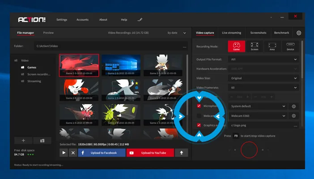Image resolution: width=314 pixels, height=179 pixels.
Task: Click upload arrow icon beside YouTube button
Action: click(181, 153)
